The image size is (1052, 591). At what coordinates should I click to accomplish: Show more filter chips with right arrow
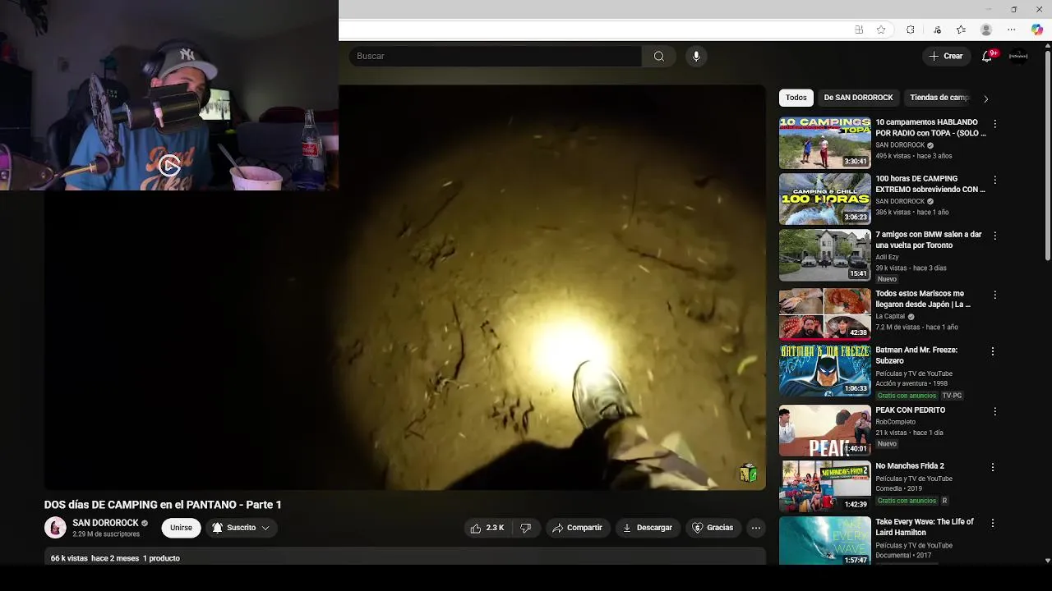[x=985, y=98]
